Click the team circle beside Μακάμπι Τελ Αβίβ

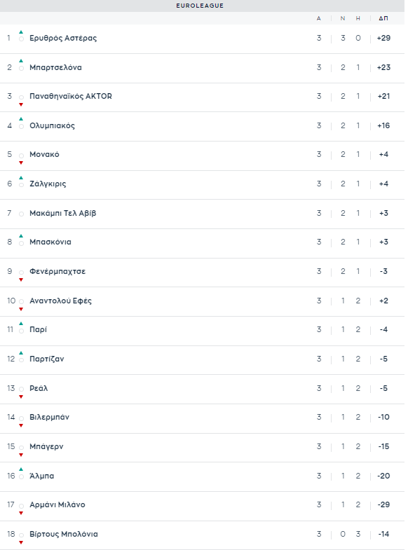click(x=22, y=214)
